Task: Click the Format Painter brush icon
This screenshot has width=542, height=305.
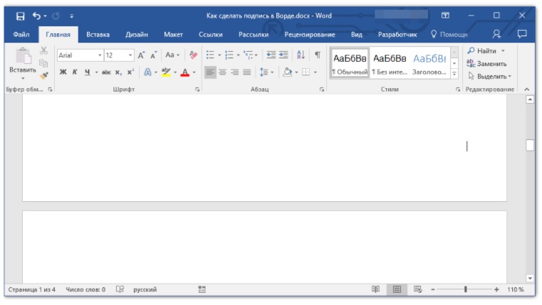Action: [43, 75]
